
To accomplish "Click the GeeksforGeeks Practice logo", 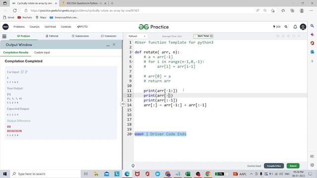I will click(x=154, y=27).
